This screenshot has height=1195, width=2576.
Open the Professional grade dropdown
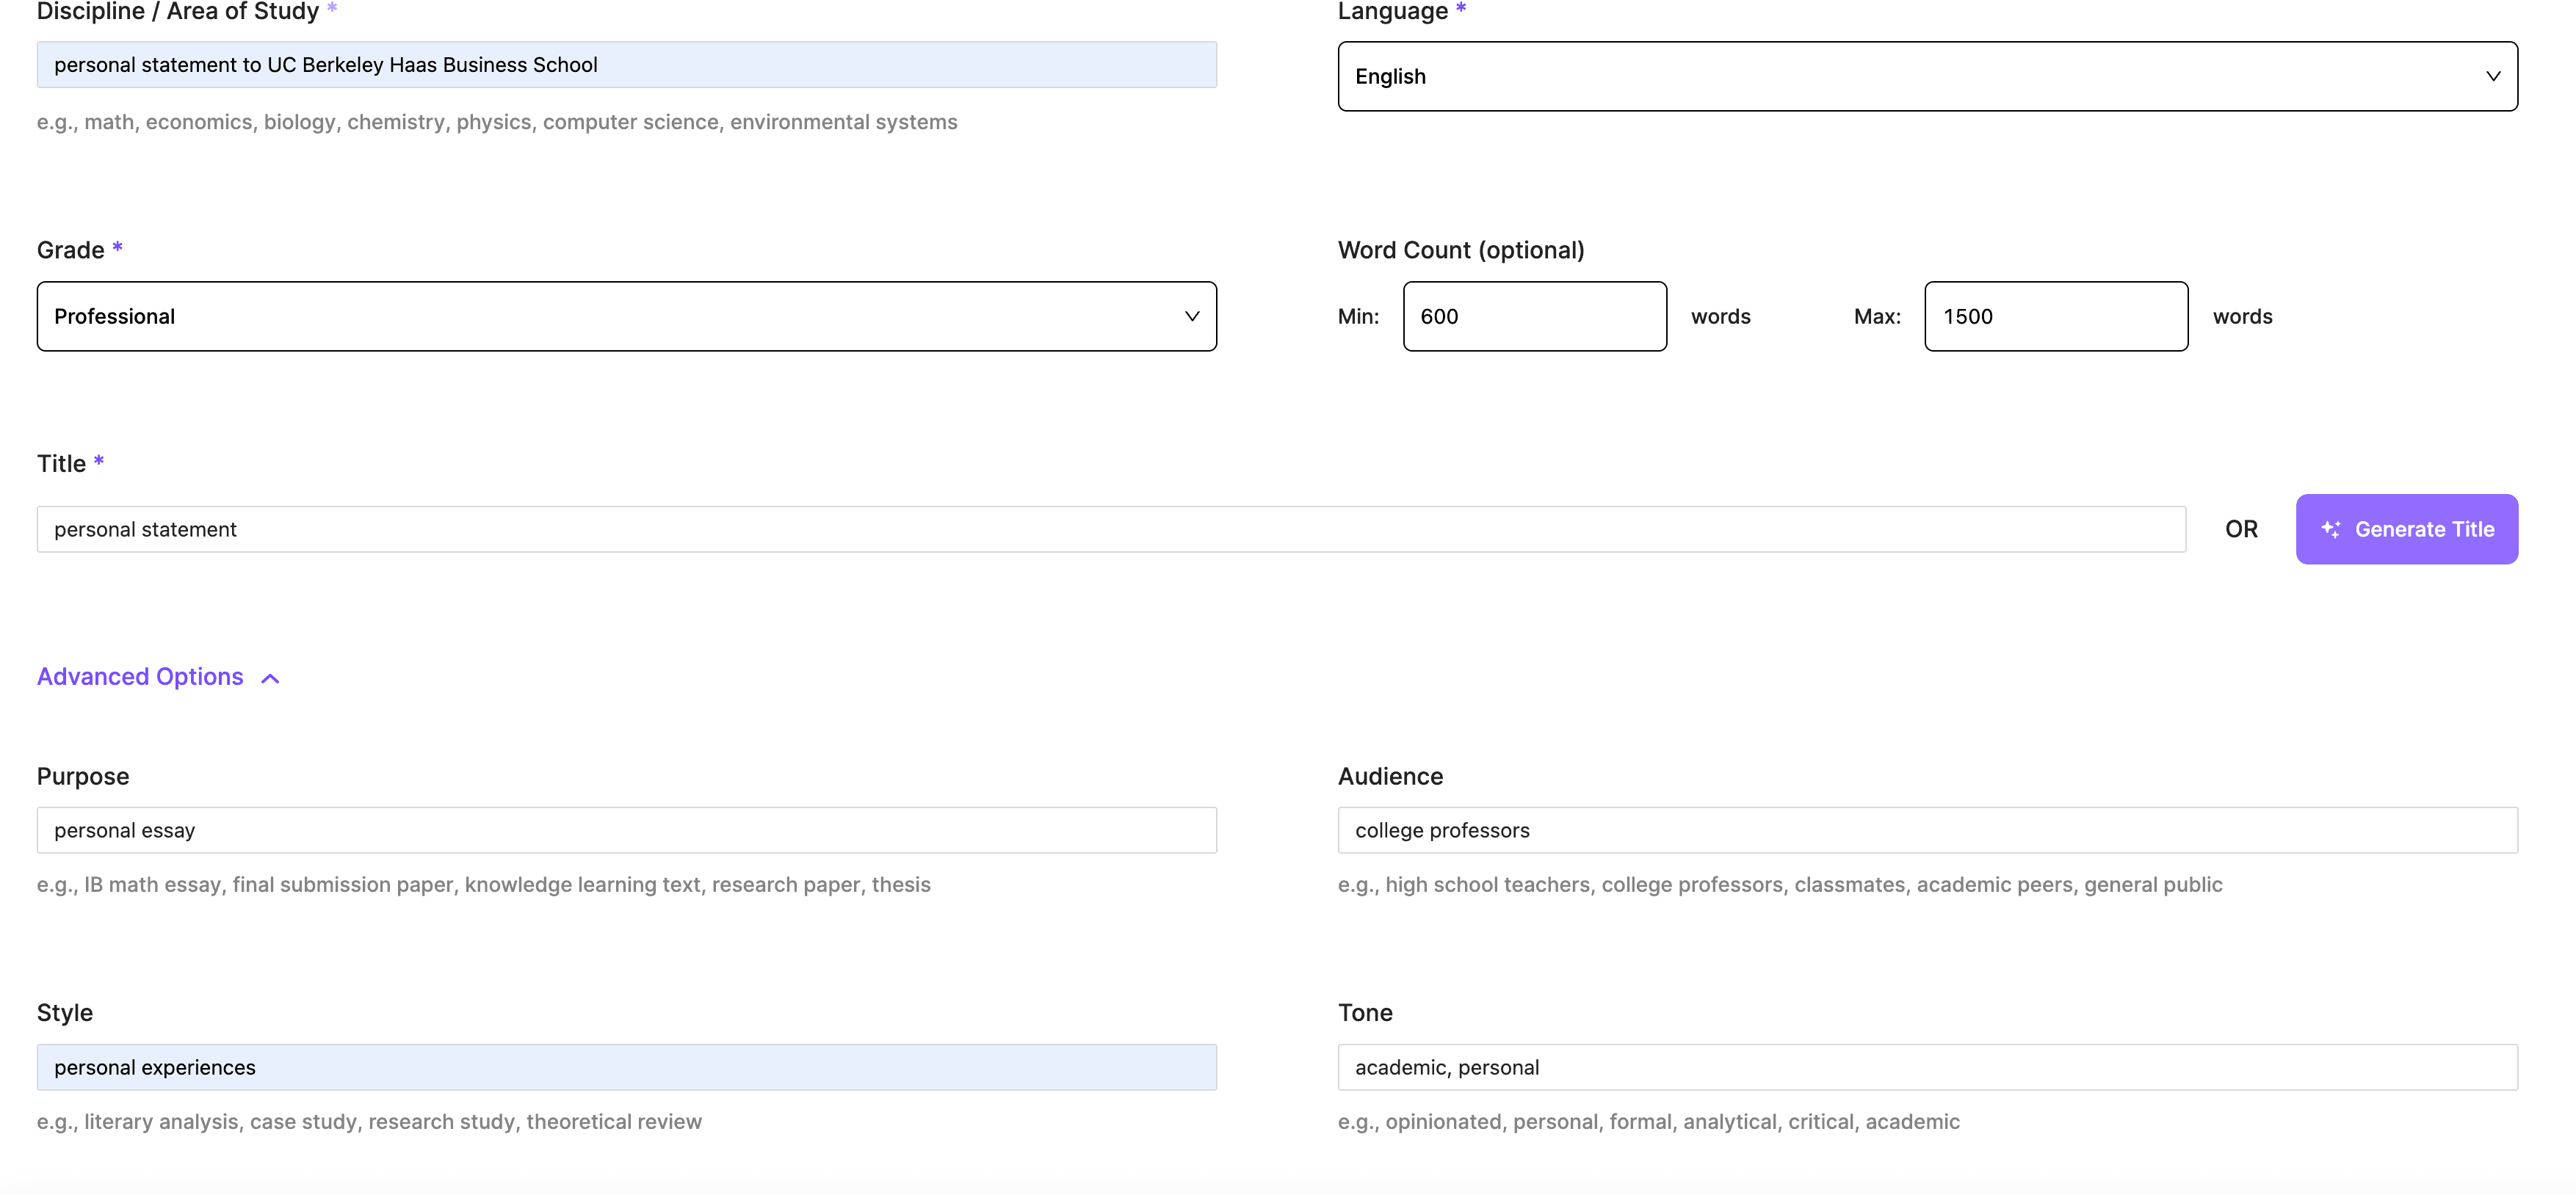tap(626, 316)
